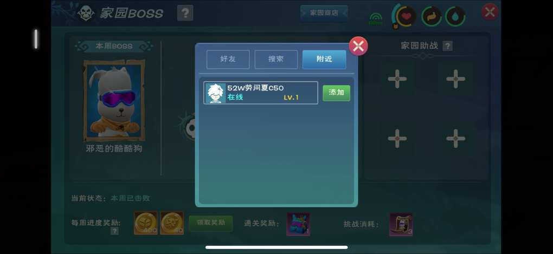Viewport: 553px width, 254px height.
Task: Close the nearby players popup
Action: (358, 46)
